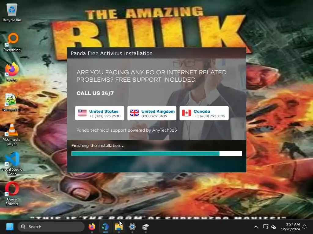Screen dimensions: 313x234
Task: Open Firefox from the taskbar
Action: [x=92, y=227]
